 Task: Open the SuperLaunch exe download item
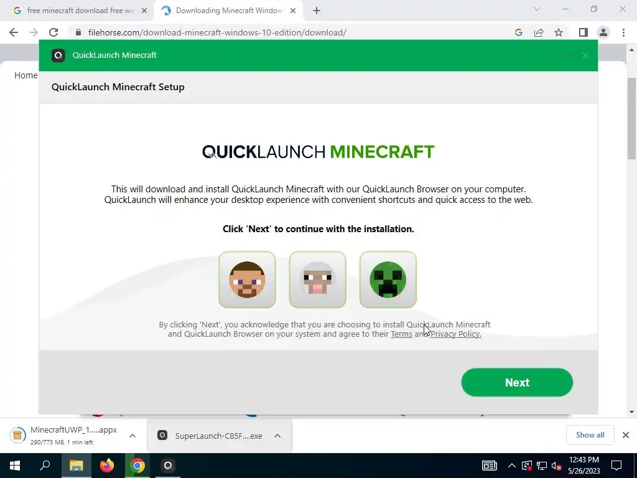[210, 436]
